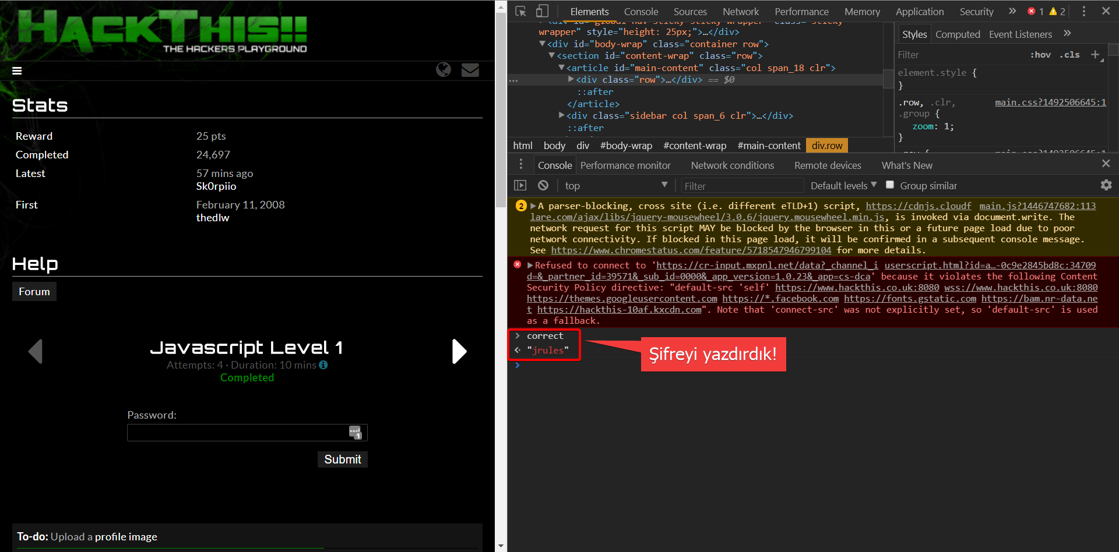Open the chromestatus.com feature link
The image size is (1119, 552).
[691, 250]
